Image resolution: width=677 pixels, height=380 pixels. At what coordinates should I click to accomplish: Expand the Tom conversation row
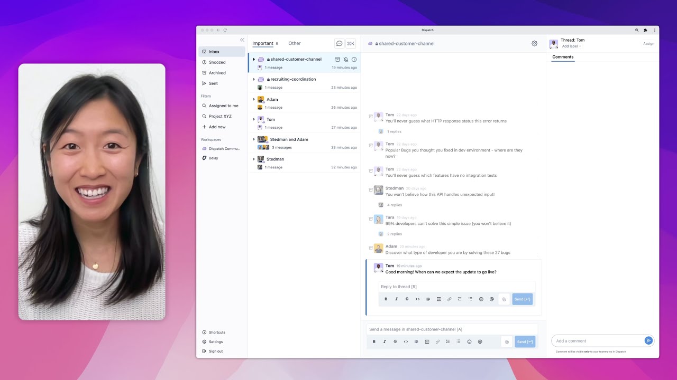point(254,120)
